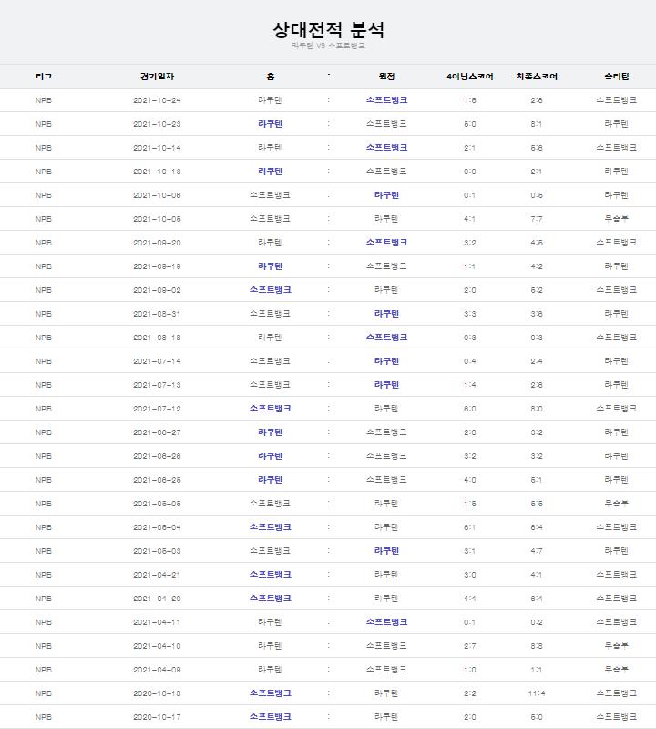Select the 최종스코어 column header
Image resolution: width=656 pixels, height=729 pixels.
tap(537, 77)
